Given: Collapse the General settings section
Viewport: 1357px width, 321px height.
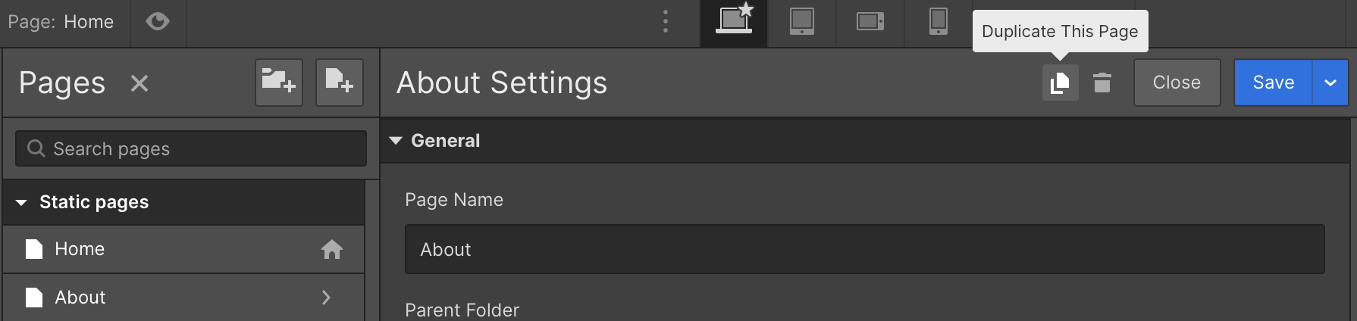Looking at the screenshot, I should [396, 141].
